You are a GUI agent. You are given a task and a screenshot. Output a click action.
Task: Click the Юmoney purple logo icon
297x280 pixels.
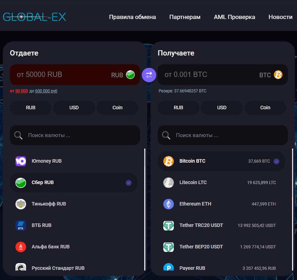click(x=21, y=161)
